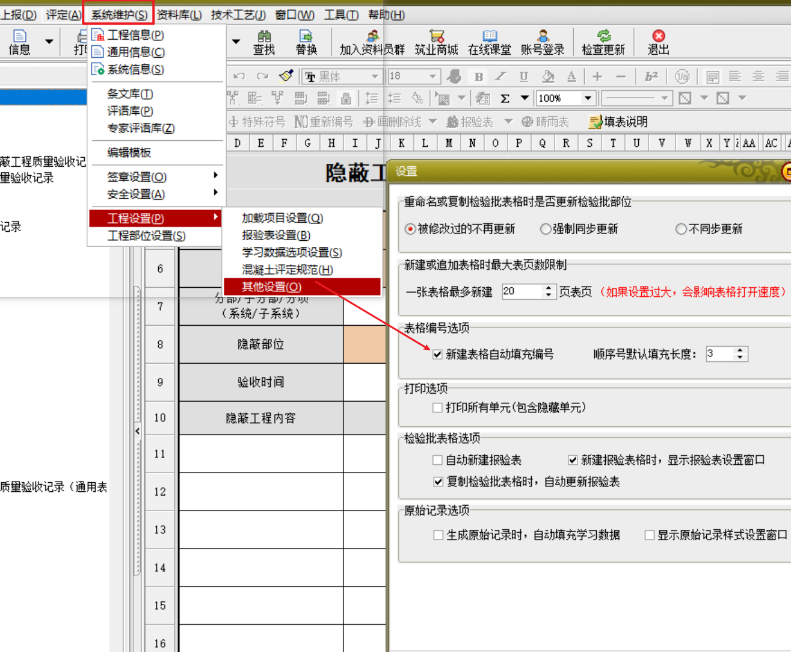
Task: Click the minus decrease icon
Action: [621, 76]
